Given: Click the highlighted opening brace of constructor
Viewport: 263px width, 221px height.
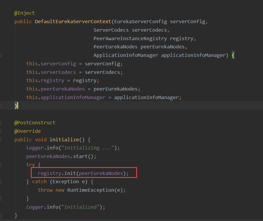Looking at the screenshot, I should 233,55.
